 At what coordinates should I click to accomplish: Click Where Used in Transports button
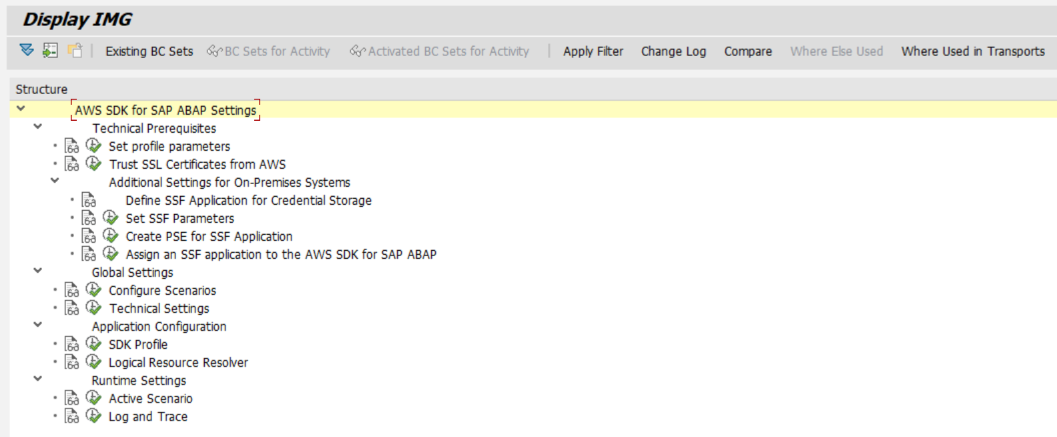973,51
